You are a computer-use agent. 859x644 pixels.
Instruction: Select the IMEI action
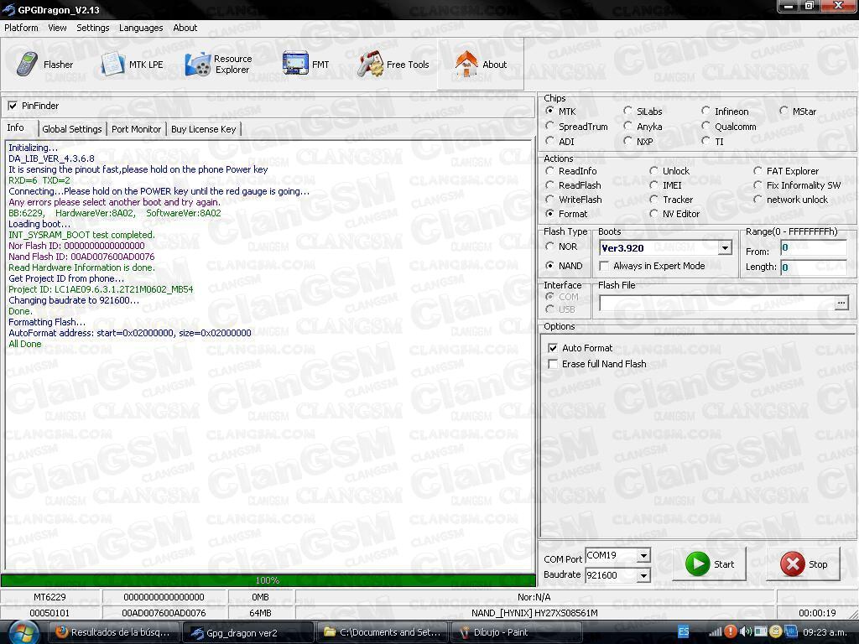click(x=653, y=185)
